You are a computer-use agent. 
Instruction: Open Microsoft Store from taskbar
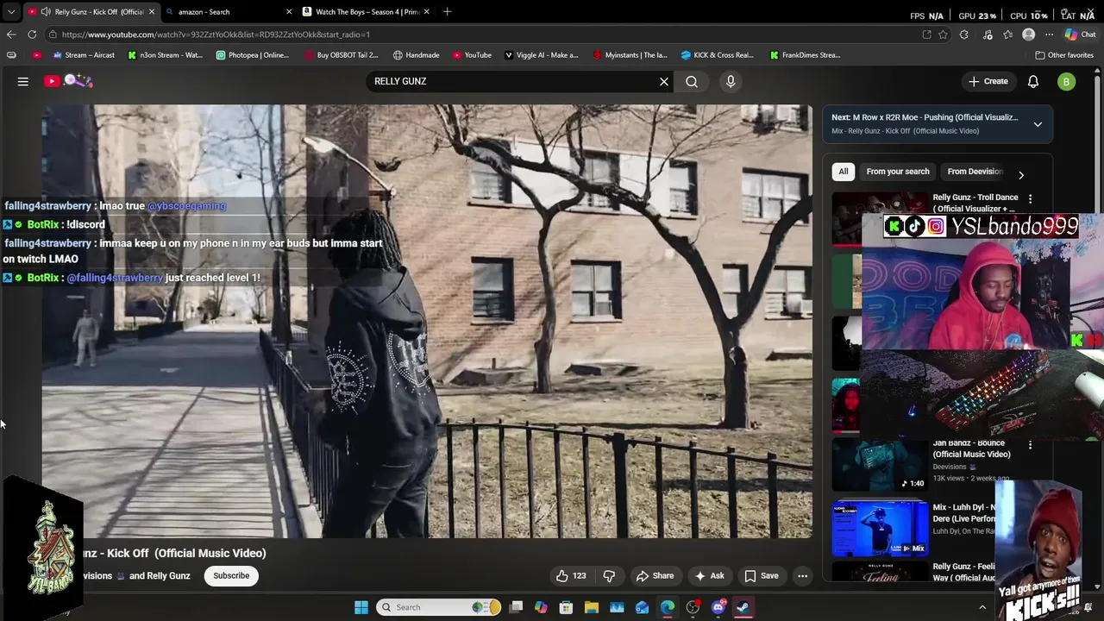(566, 607)
